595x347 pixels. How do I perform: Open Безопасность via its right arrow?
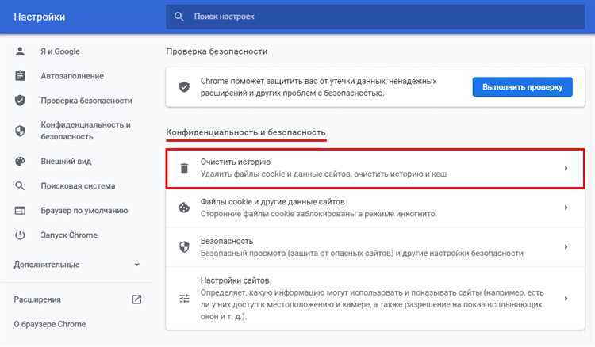566,247
